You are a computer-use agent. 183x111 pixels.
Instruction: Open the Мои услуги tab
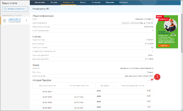[123, 2]
